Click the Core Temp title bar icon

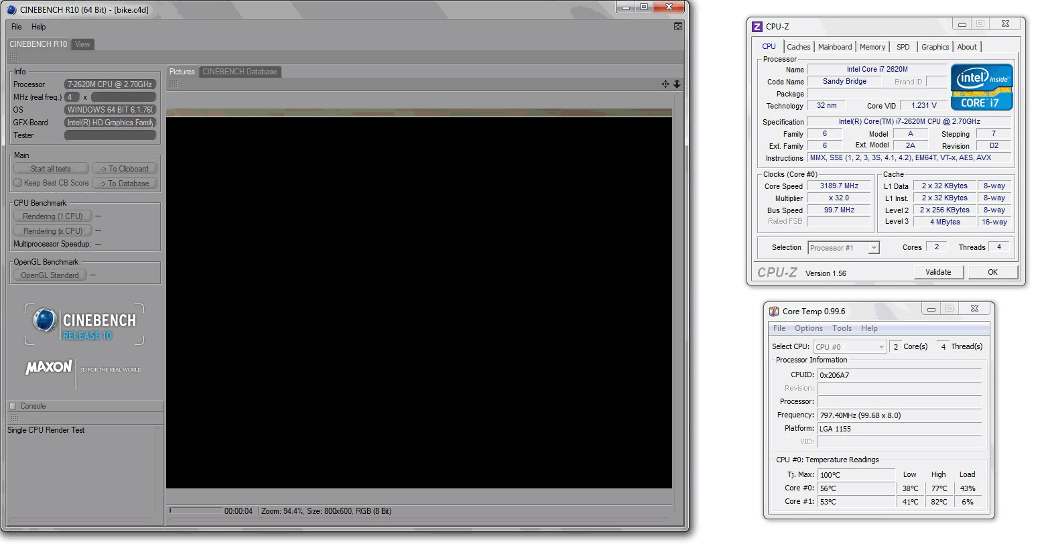pyautogui.click(x=774, y=311)
